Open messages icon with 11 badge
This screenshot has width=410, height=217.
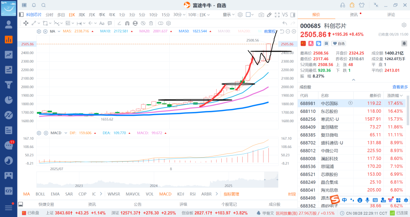[9, 145]
